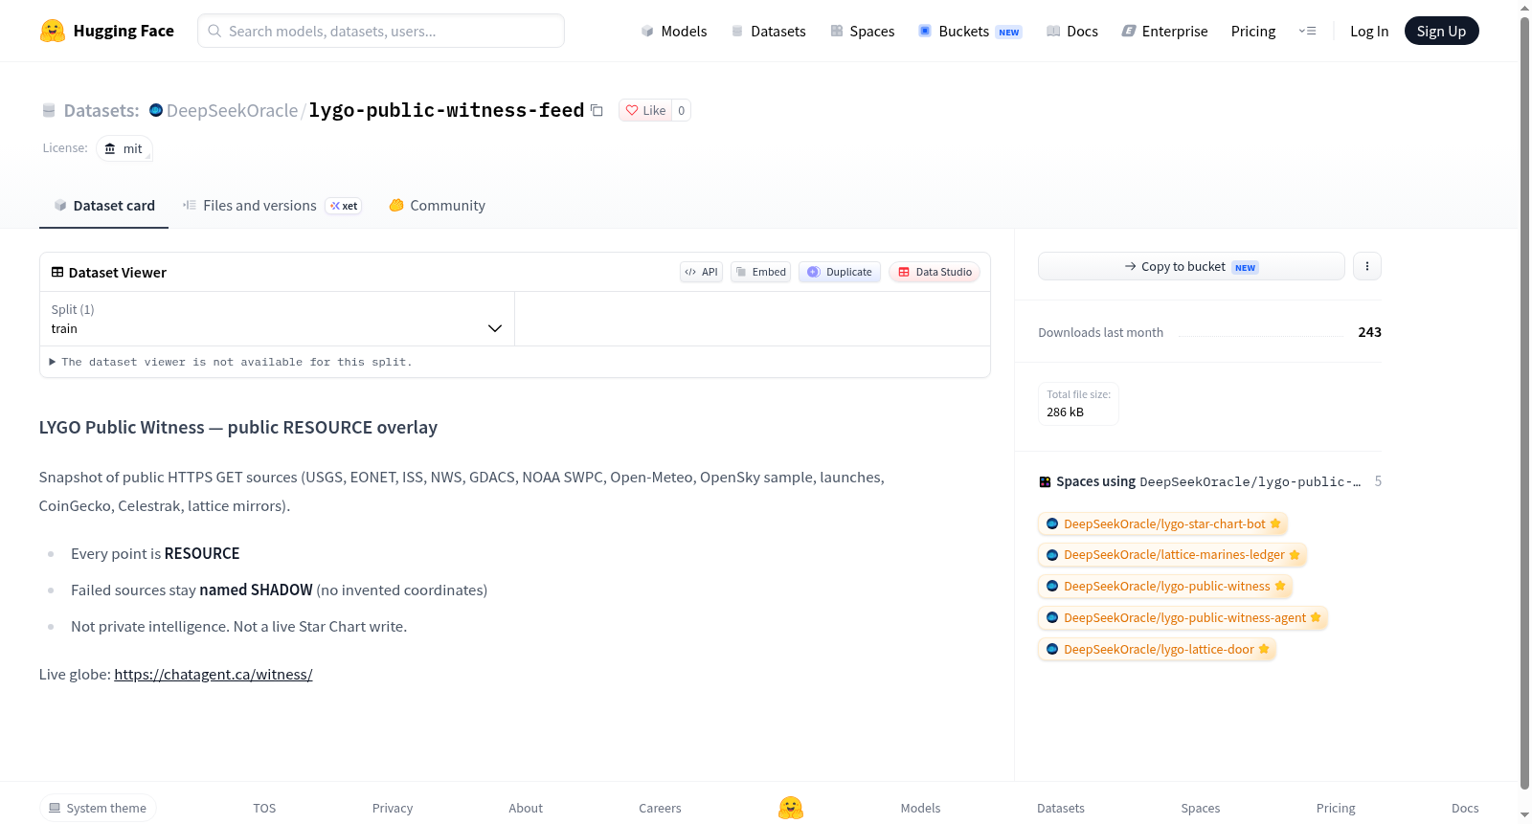1532x824 pixels.
Task: Open the Pricing footer link
Action: pos(1336,808)
